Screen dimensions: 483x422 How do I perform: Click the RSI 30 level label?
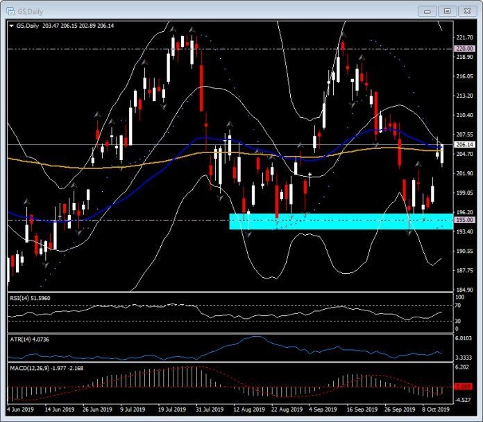(458, 321)
